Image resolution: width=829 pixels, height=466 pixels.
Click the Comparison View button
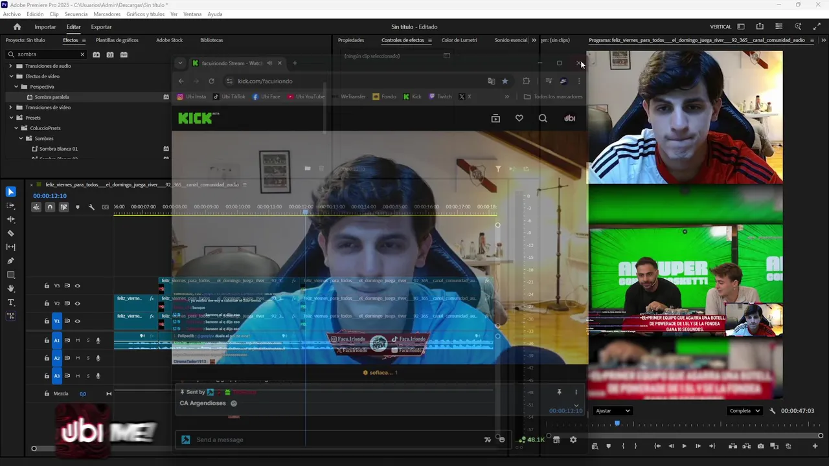pyautogui.click(x=774, y=446)
